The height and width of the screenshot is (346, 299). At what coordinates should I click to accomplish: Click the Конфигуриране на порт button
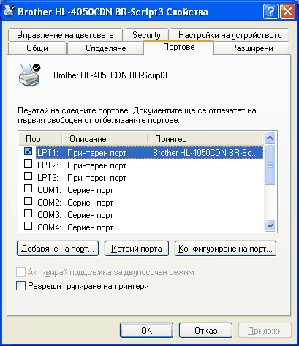[225, 249]
